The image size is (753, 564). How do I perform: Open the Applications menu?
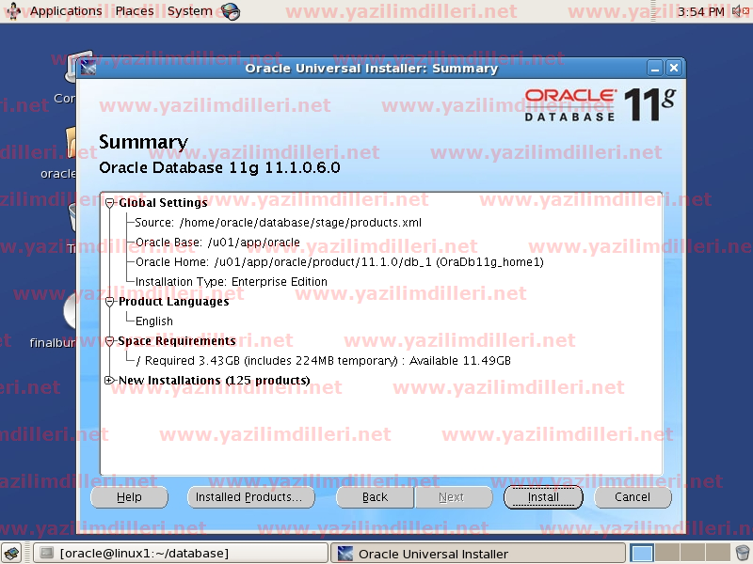(x=65, y=11)
